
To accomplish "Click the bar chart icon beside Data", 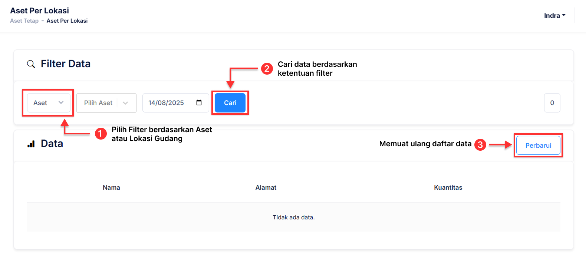I will [31, 144].
